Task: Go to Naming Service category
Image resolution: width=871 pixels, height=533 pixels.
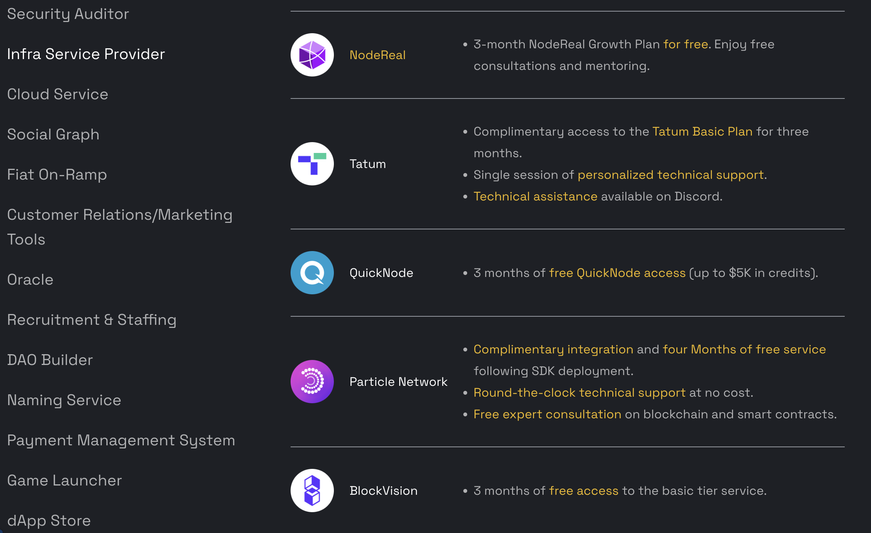Action: click(x=64, y=400)
